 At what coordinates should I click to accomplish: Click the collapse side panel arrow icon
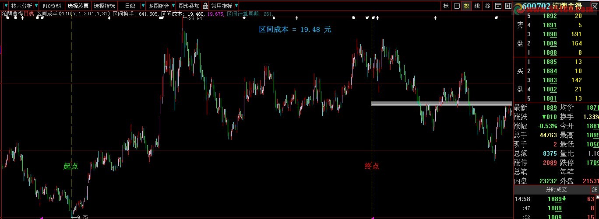coord(508,6)
